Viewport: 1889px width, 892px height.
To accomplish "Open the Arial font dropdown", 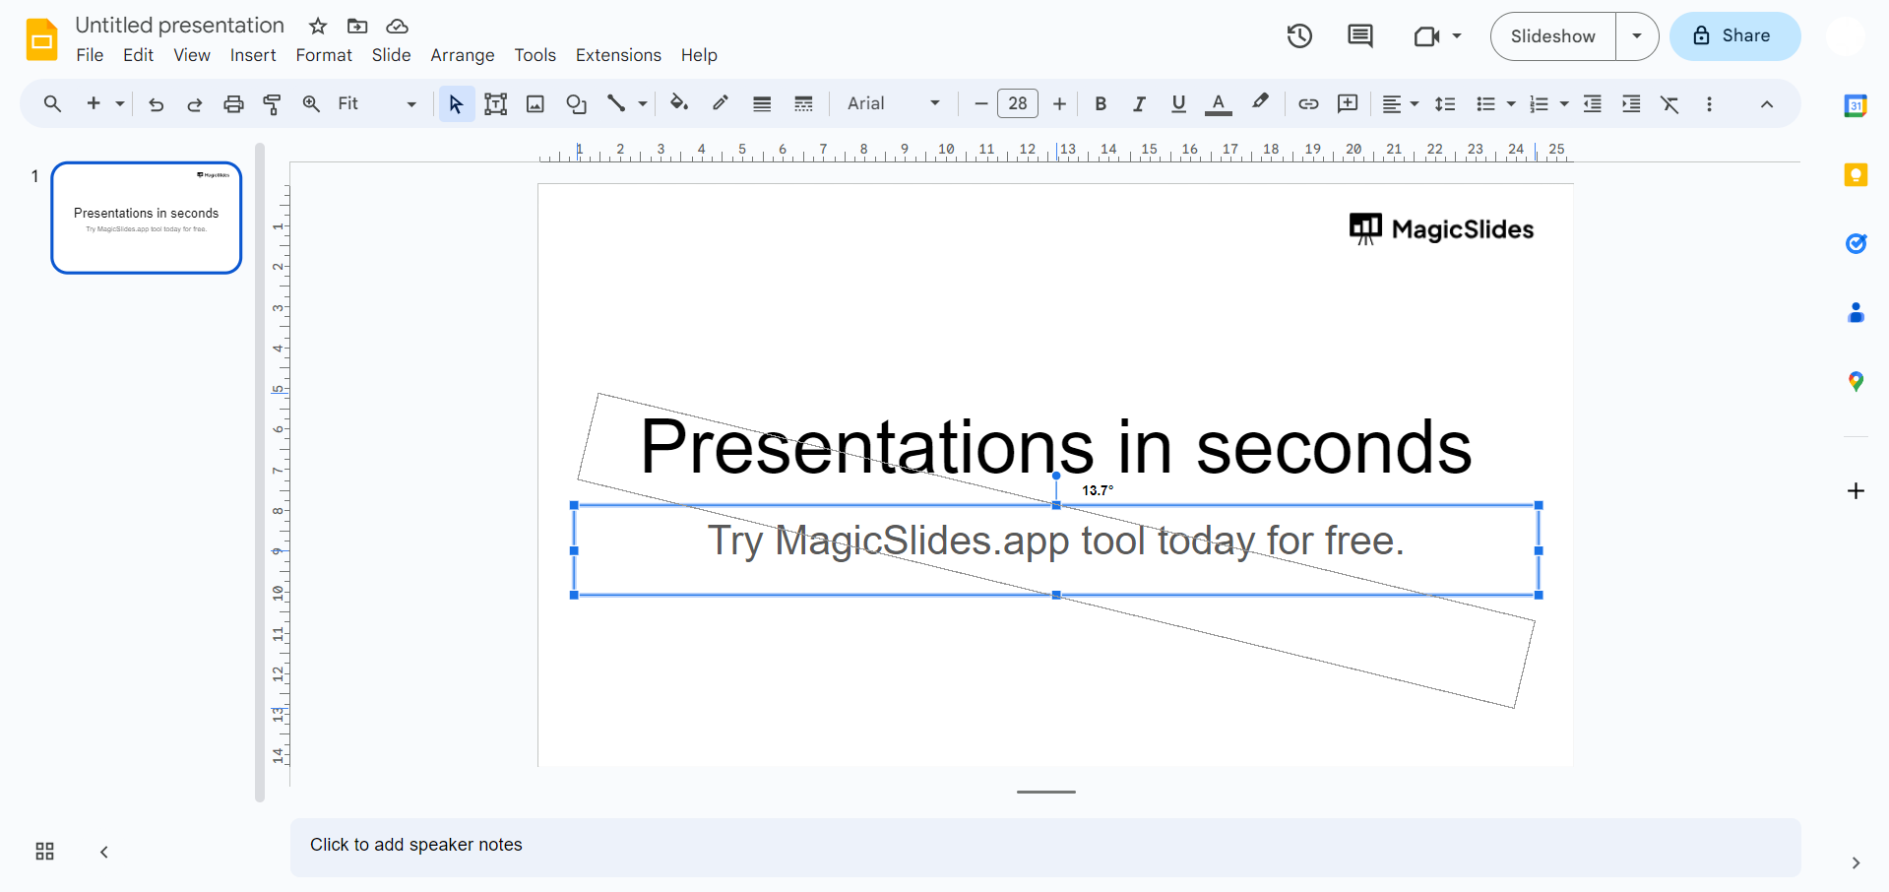I will (x=893, y=103).
